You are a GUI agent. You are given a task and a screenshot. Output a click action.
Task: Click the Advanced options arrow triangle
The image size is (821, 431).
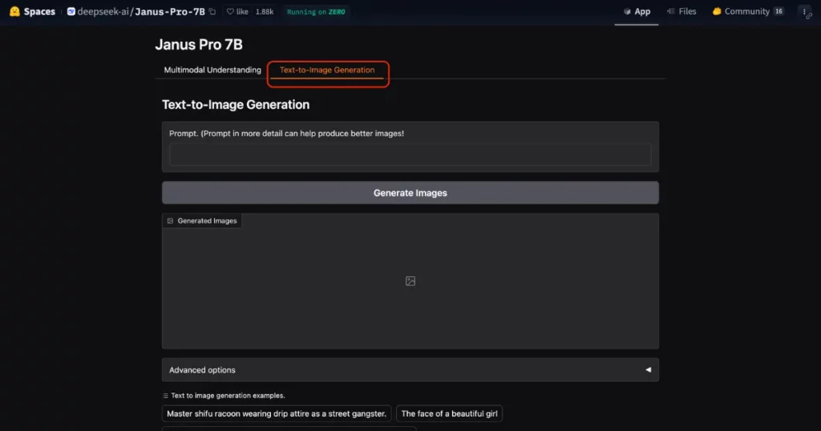pyautogui.click(x=648, y=370)
